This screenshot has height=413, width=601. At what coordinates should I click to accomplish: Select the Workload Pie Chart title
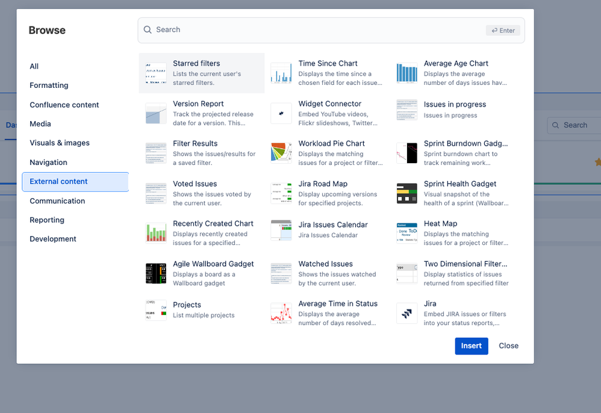[x=332, y=144]
